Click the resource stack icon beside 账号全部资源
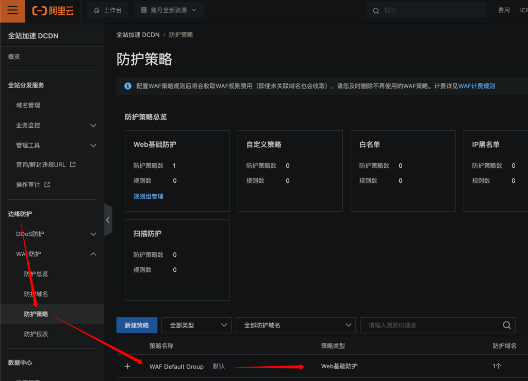 pyautogui.click(x=144, y=10)
